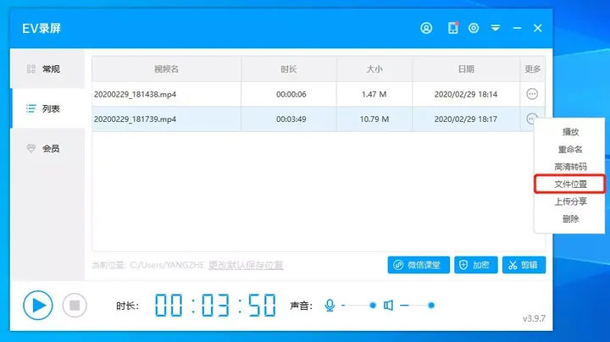
Task: Switch to the 常规 tab
Action: (x=47, y=69)
